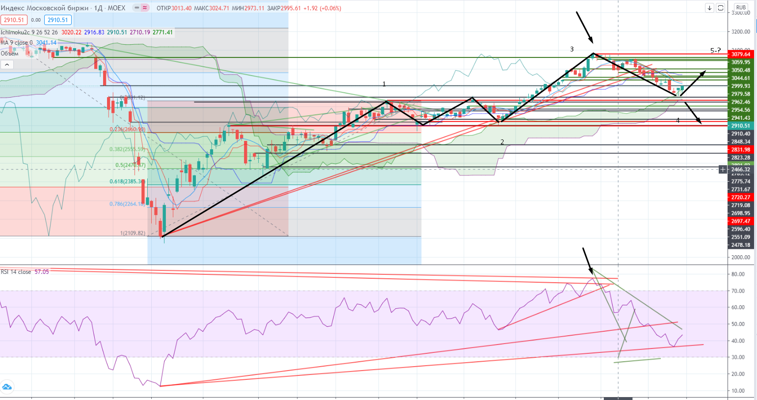The width and height of the screenshot is (757, 400).
Task: Toggle the pink wave indicator beside MOEX
Action: (145, 8)
